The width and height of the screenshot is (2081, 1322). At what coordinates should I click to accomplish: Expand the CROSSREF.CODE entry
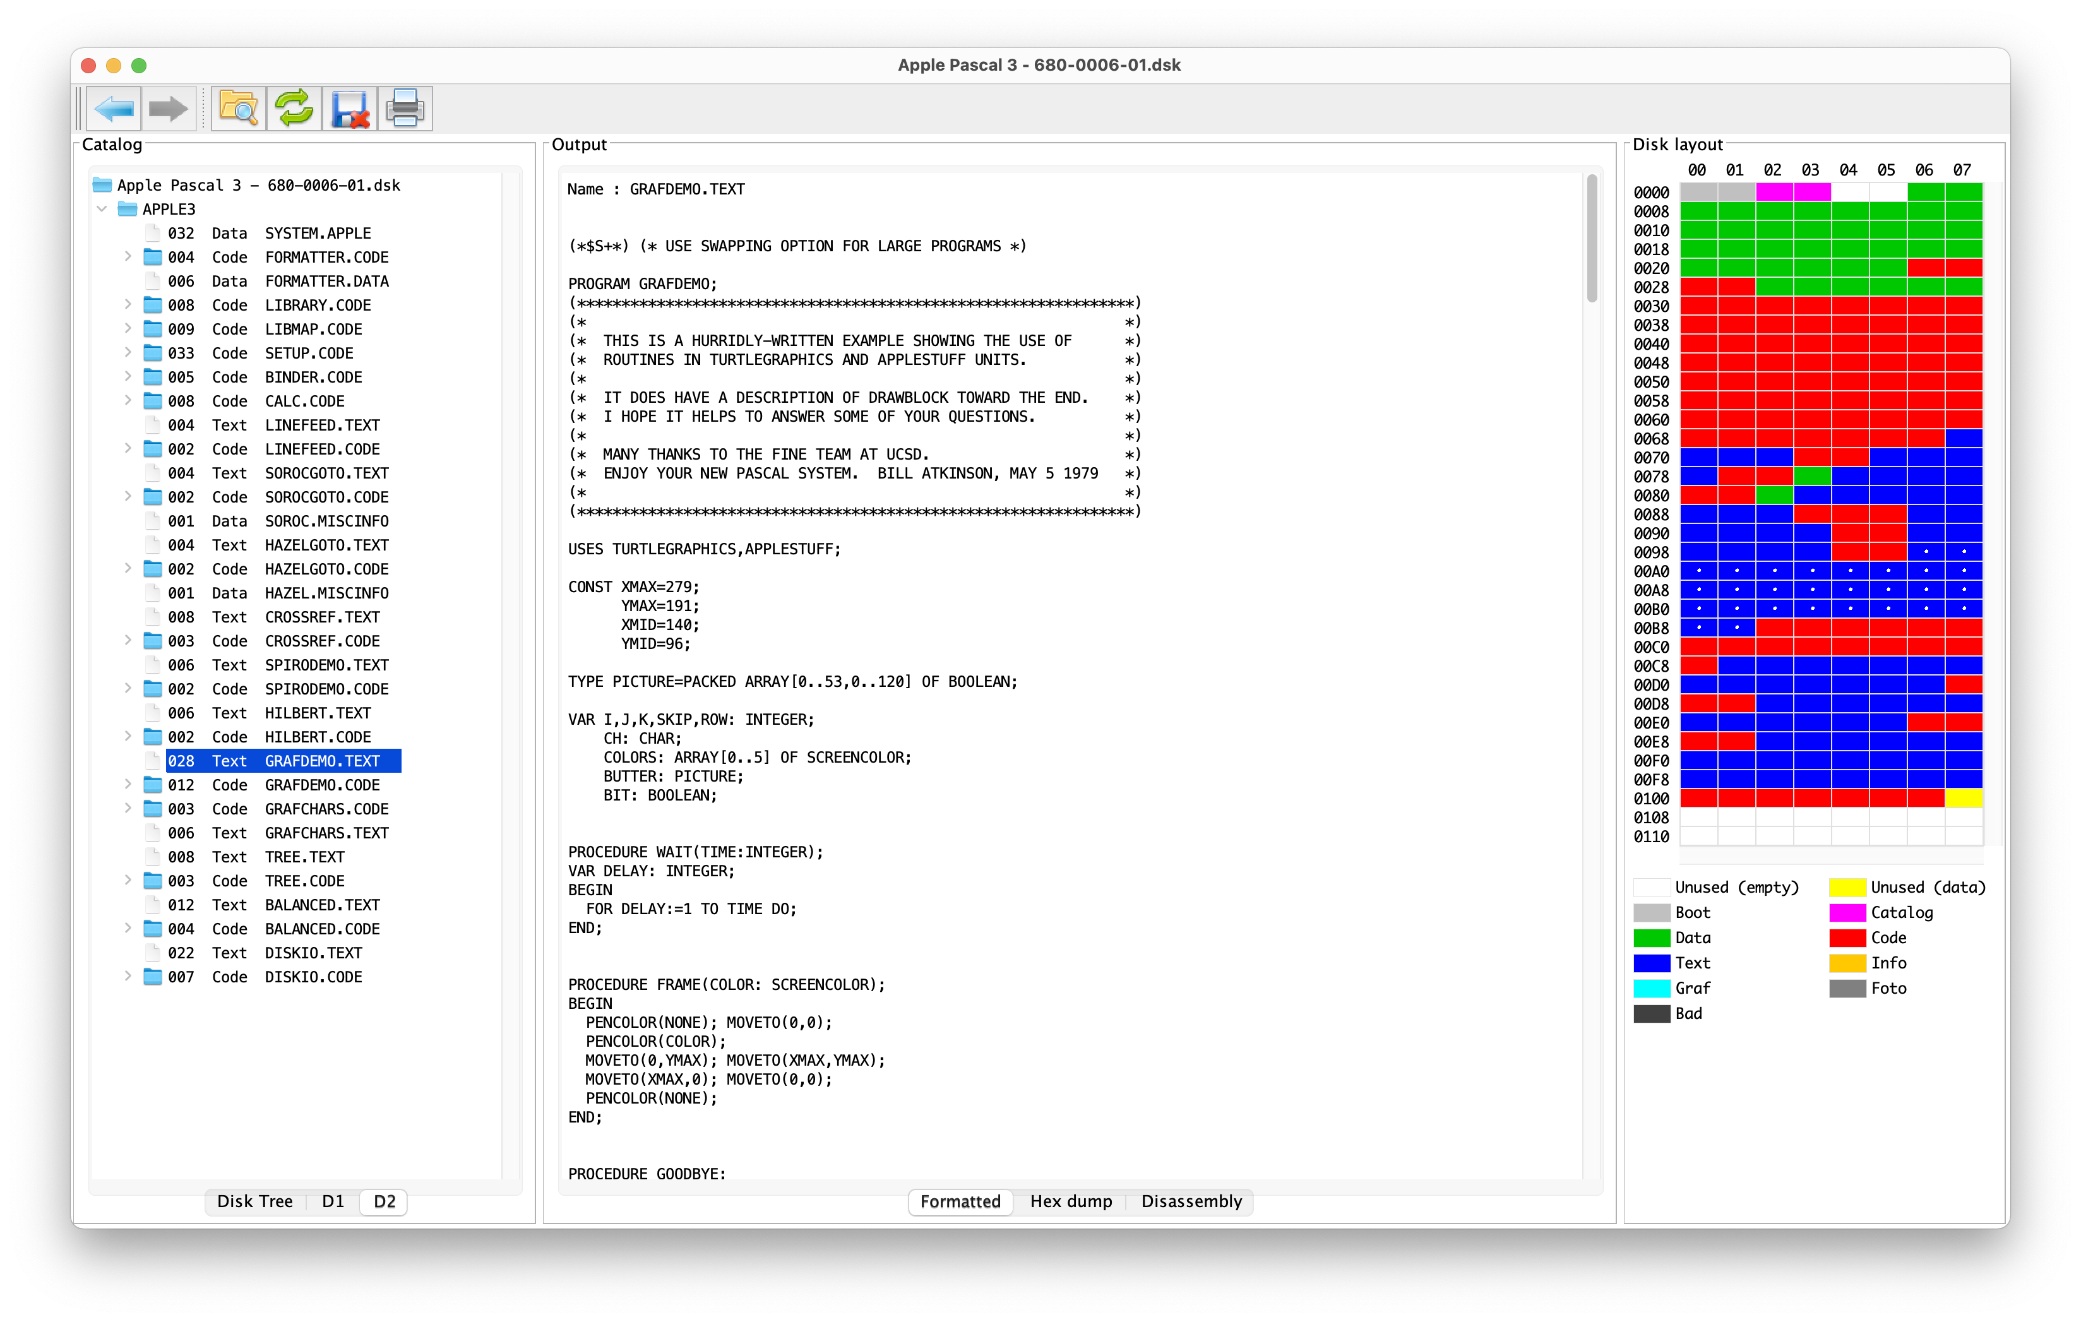(x=128, y=641)
